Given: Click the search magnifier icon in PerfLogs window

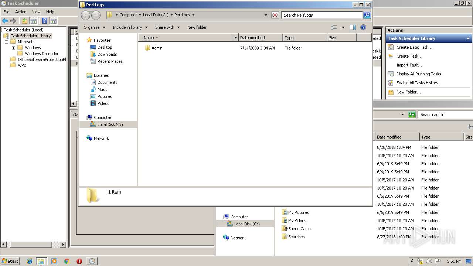Looking at the screenshot, I should click(367, 15).
